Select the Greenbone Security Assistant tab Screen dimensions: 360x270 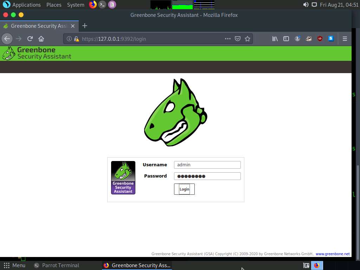pyautogui.click(x=39, y=26)
